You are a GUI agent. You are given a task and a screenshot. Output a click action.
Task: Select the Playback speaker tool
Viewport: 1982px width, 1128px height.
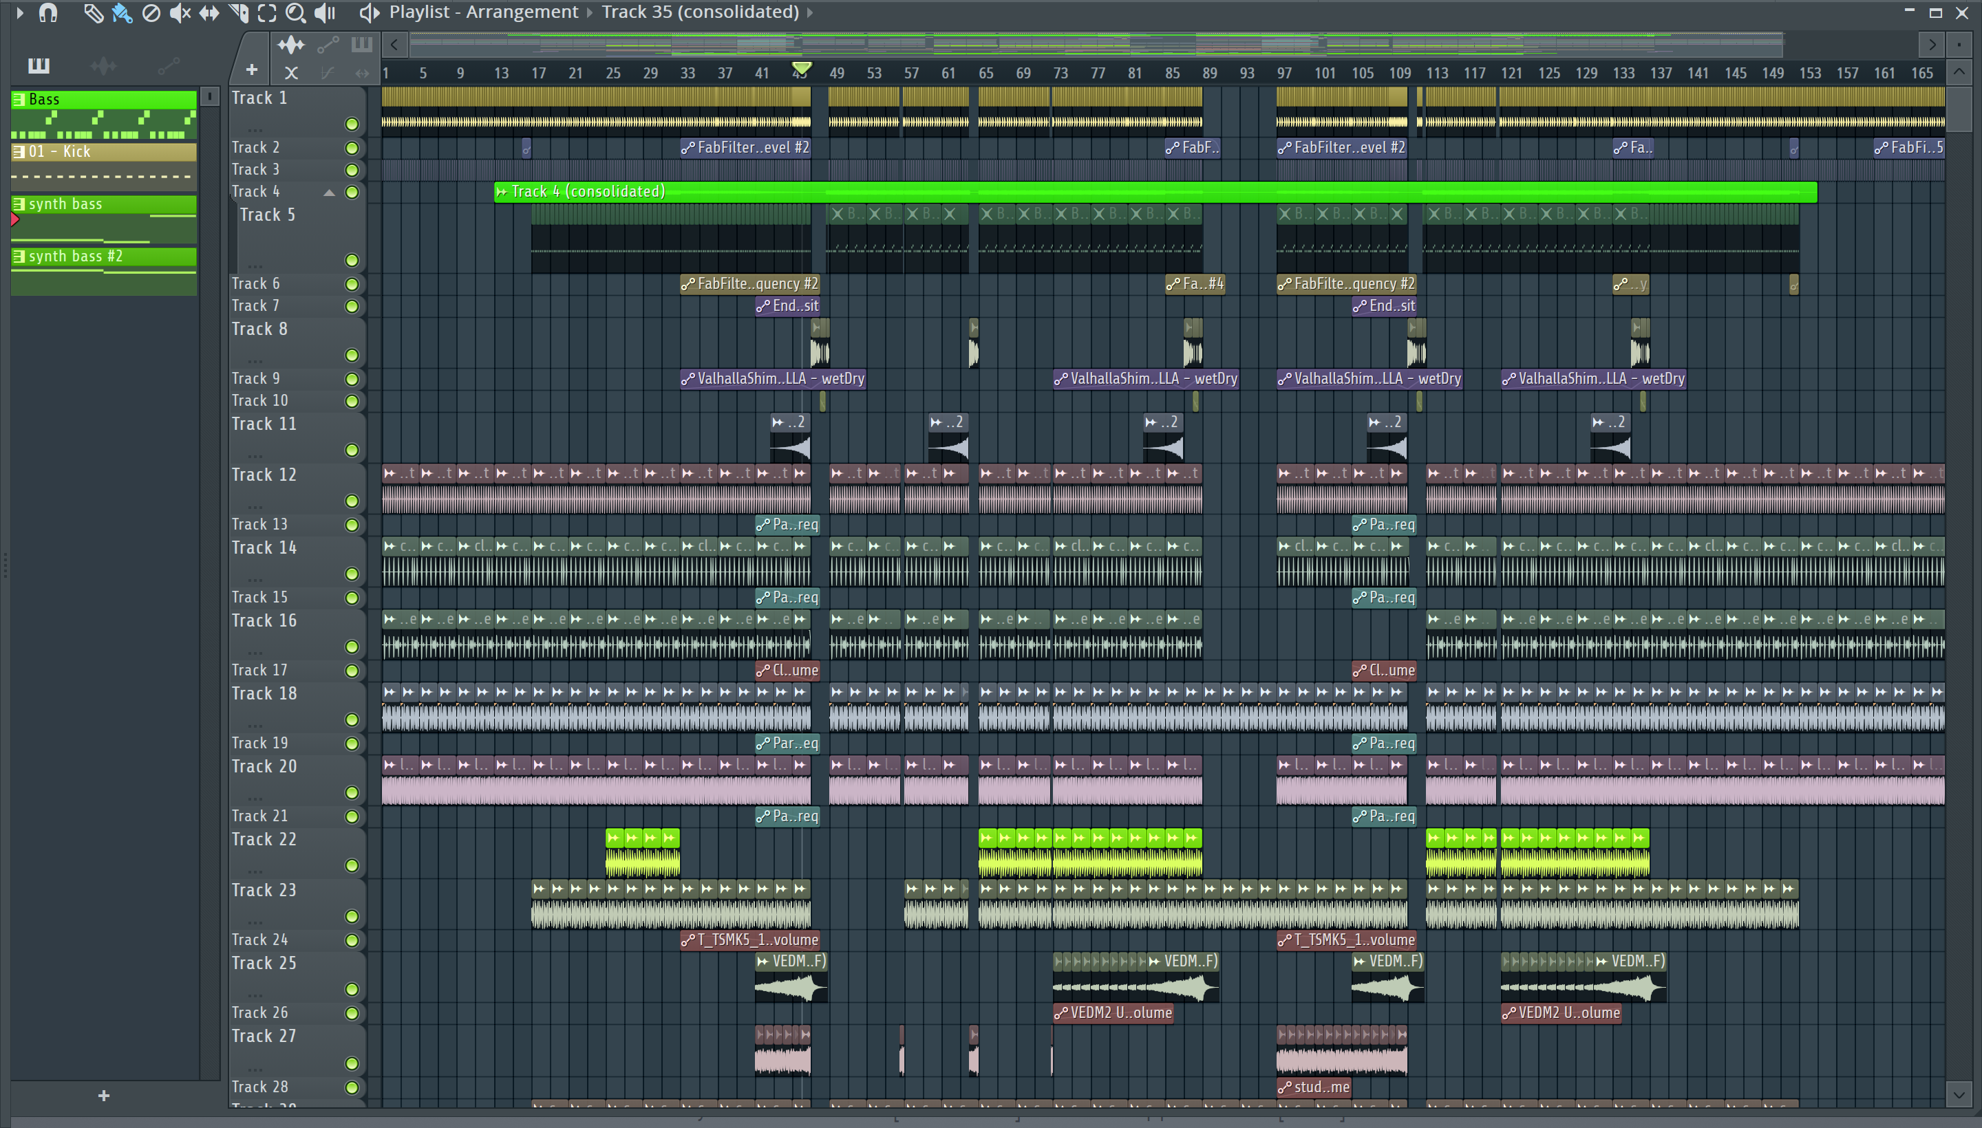pyautogui.click(x=325, y=12)
